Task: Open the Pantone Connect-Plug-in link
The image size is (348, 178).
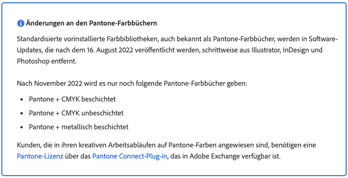Action: 130,156
